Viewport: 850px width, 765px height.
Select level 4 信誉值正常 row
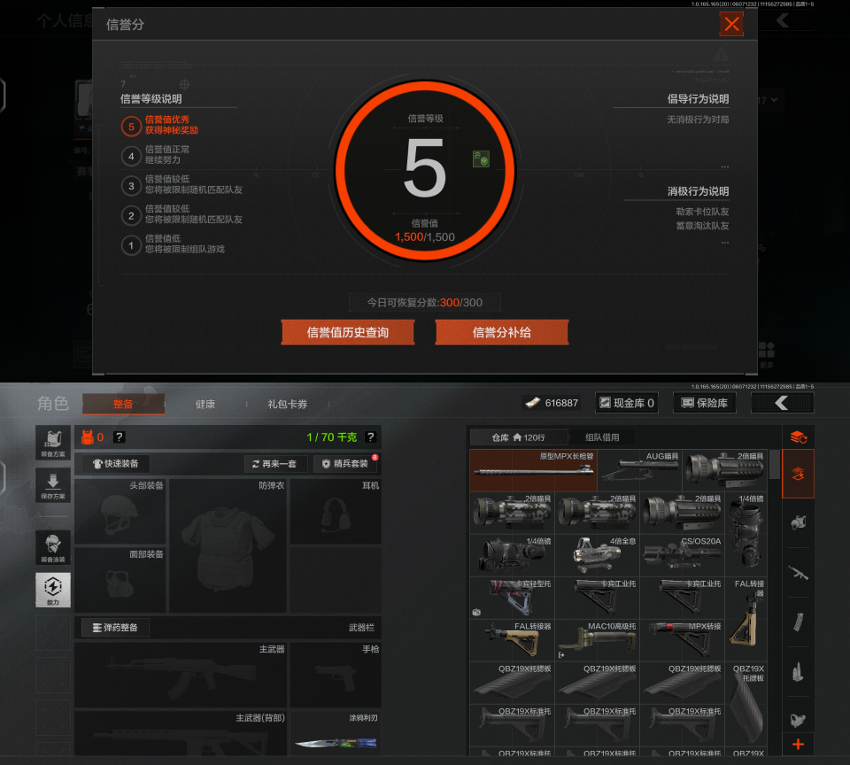point(156,155)
